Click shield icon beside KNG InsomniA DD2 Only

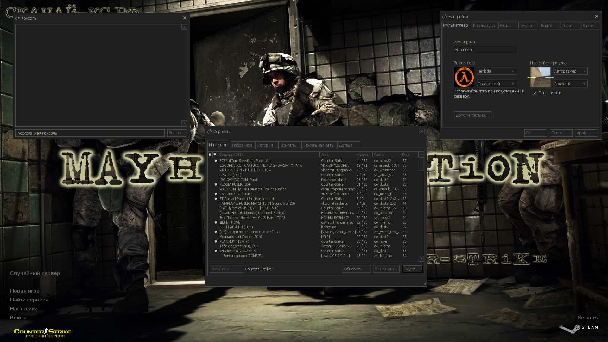(216, 251)
